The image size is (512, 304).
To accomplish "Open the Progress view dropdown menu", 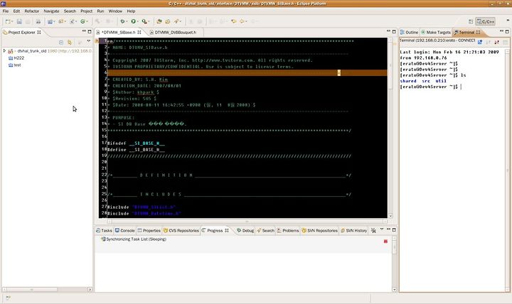I will coord(382,229).
